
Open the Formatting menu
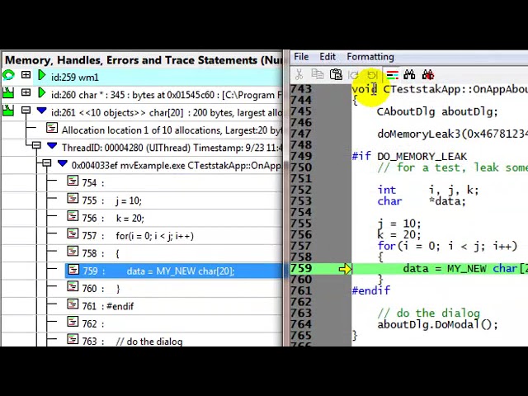[x=370, y=57]
